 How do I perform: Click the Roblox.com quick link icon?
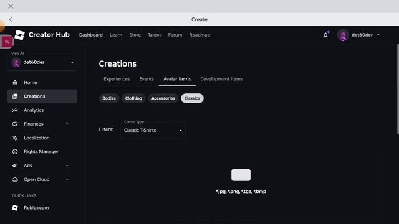(15, 208)
